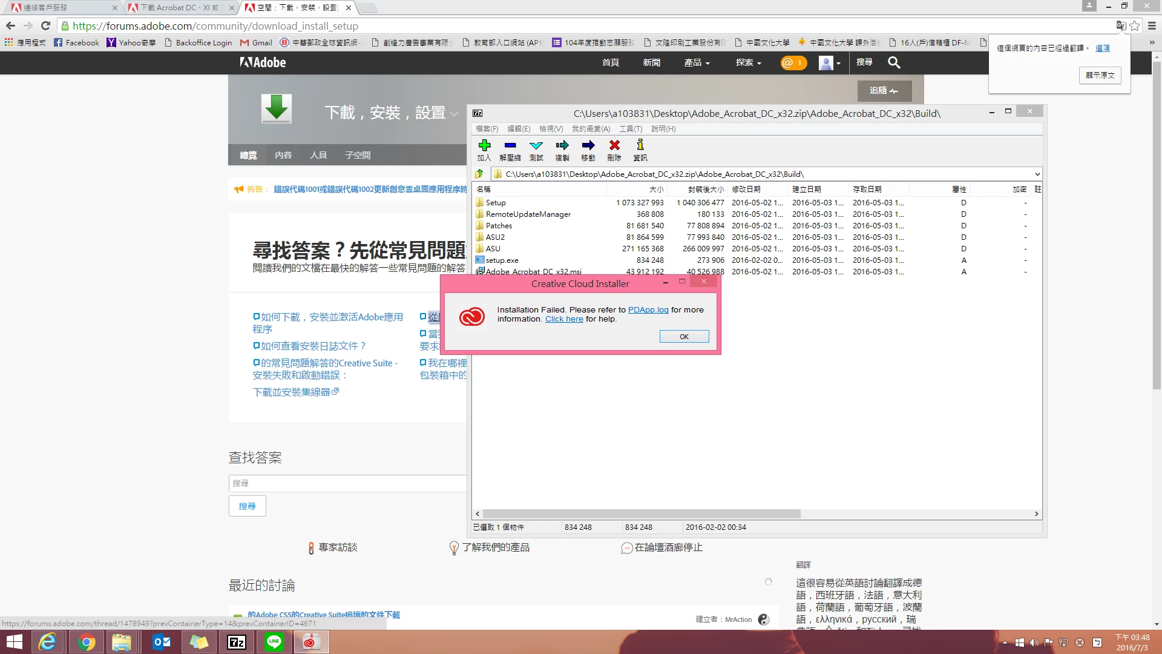The height and width of the screenshot is (654, 1162).
Task: Open the Adobe site search magnifier
Action: tap(894, 62)
